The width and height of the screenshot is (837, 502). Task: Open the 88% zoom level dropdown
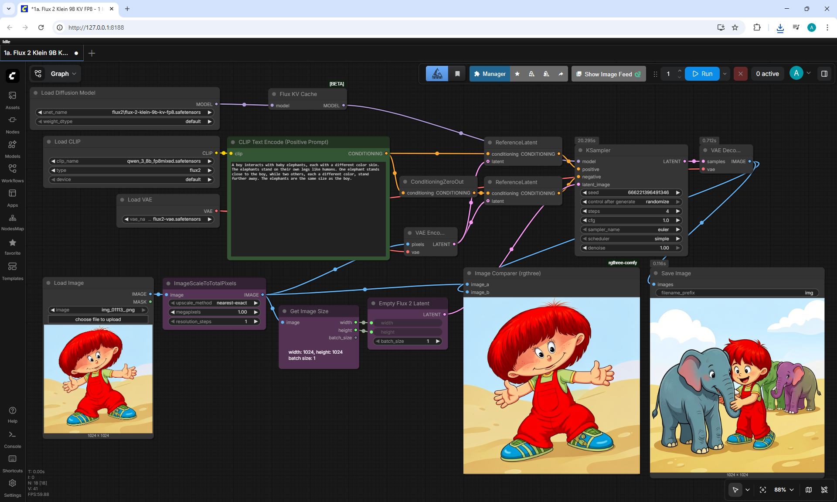(784, 490)
